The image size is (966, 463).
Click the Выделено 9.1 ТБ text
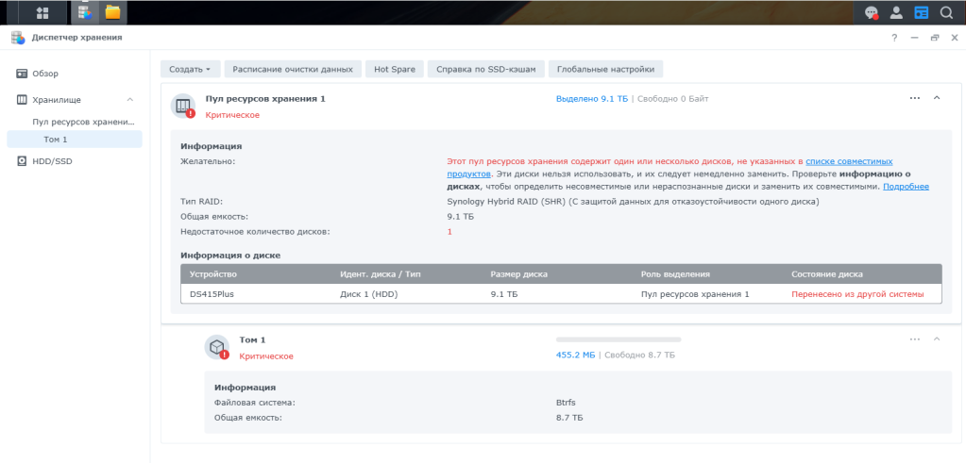point(592,98)
